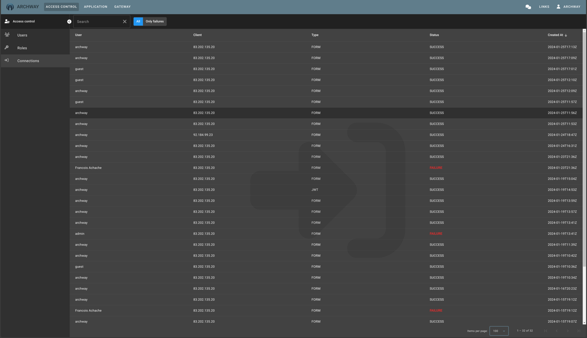This screenshot has height=338, width=587.
Task: Click the LINKS button top right
Action: pyautogui.click(x=544, y=7)
